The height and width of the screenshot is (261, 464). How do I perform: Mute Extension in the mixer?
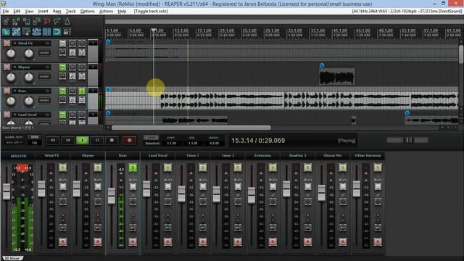273,186
